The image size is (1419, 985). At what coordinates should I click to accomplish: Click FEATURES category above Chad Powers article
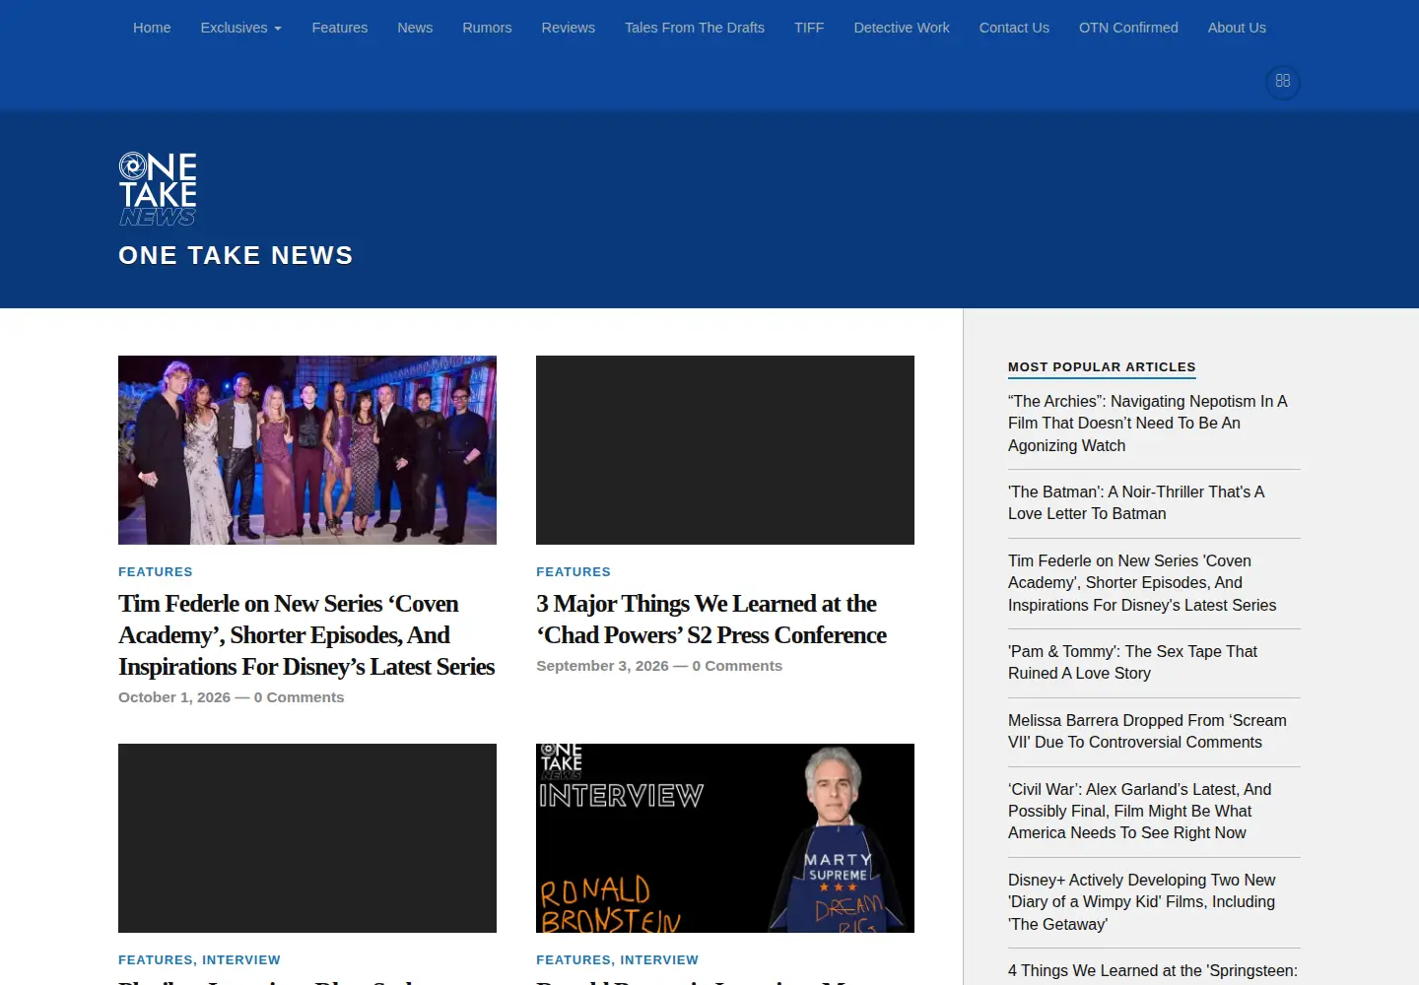tap(574, 572)
